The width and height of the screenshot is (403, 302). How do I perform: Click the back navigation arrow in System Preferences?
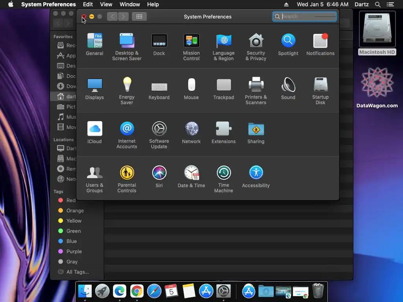112,17
